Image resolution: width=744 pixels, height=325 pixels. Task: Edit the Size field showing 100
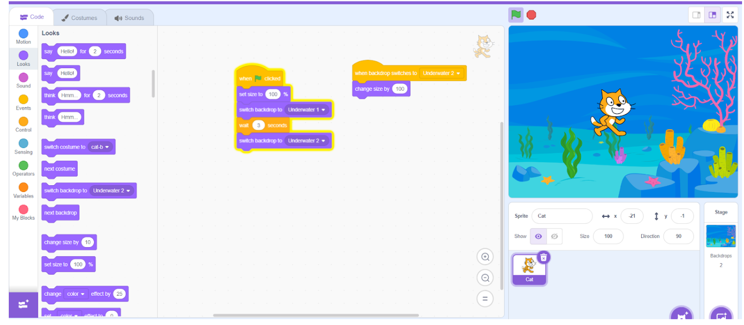pos(608,236)
